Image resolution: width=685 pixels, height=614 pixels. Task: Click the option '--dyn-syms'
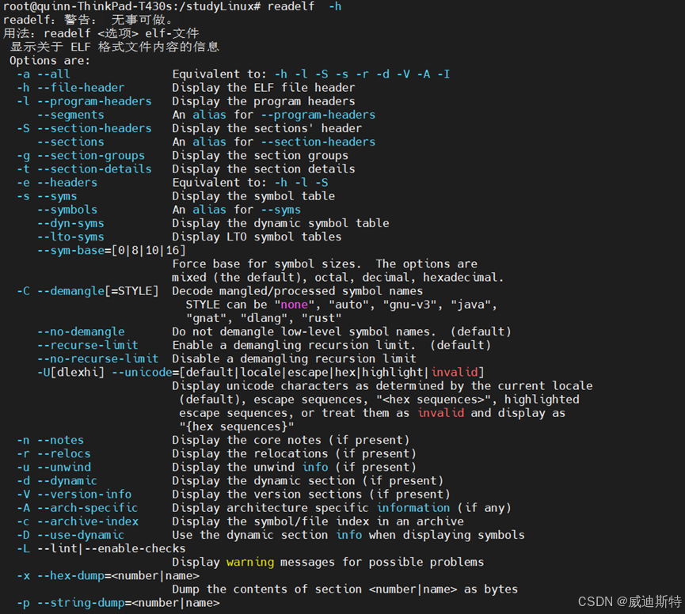tap(70, 223)
